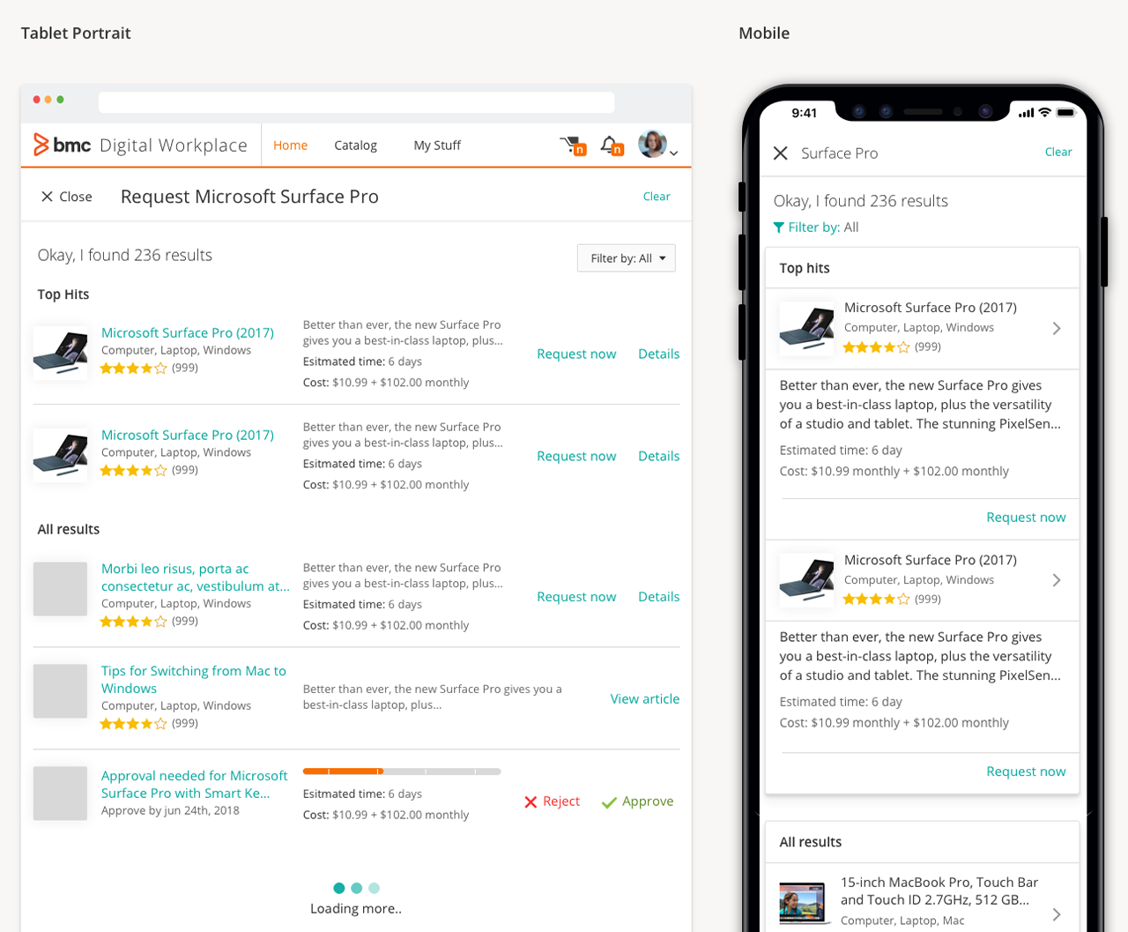
Task: Open the Filter by: All dropdown
Action: point(627,258)
